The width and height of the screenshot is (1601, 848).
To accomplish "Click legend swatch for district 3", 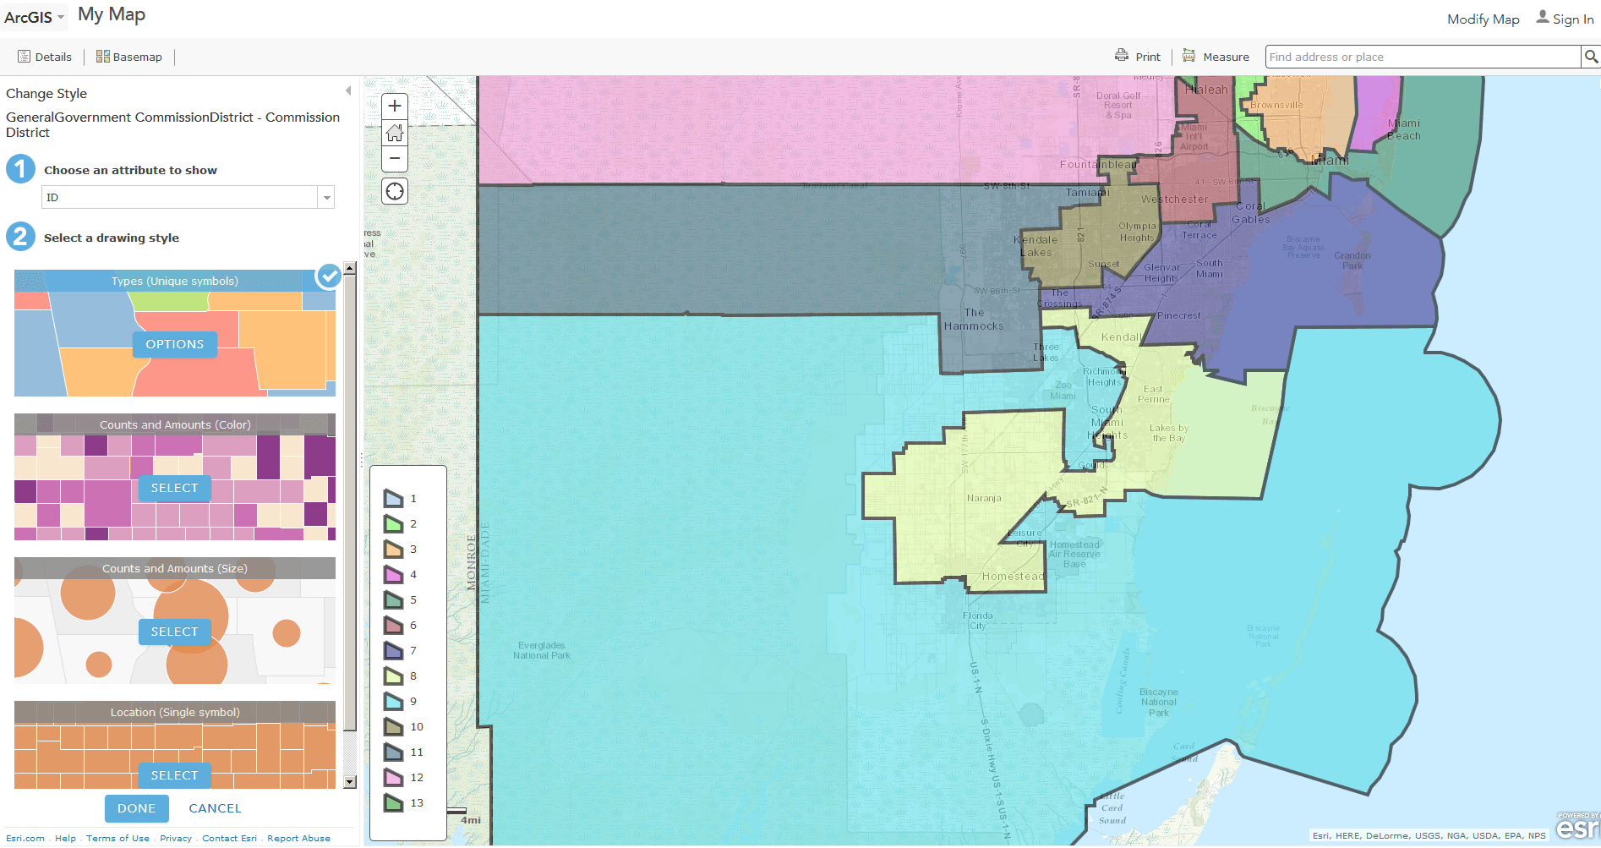I will point(393,549).
